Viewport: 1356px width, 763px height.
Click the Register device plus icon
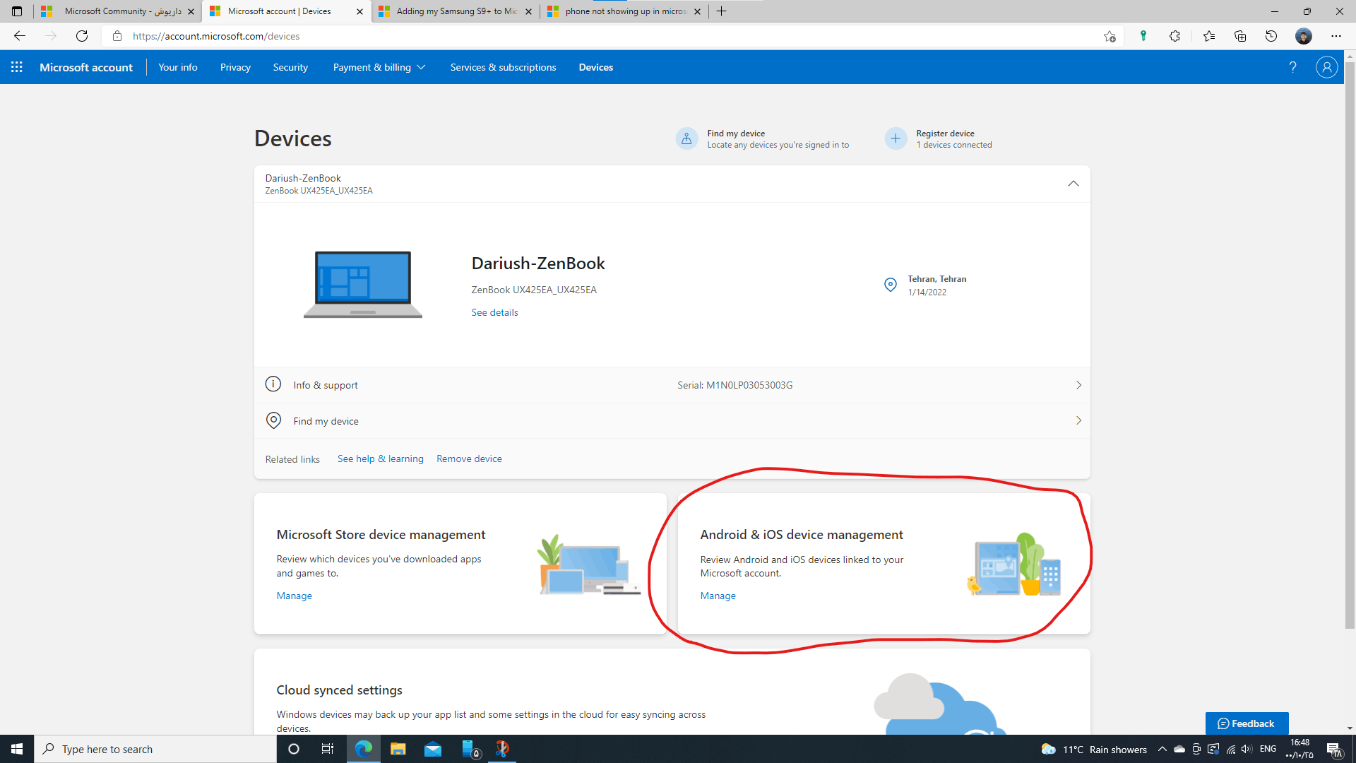click(896, 138)
